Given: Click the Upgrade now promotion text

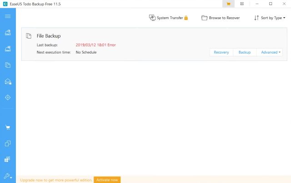Looking at the screenshot, I should coord(56,180).
